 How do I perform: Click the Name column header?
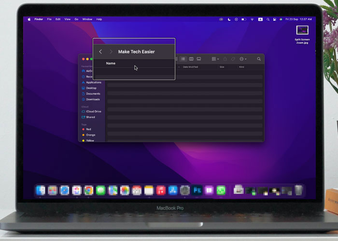coord(111,63)
